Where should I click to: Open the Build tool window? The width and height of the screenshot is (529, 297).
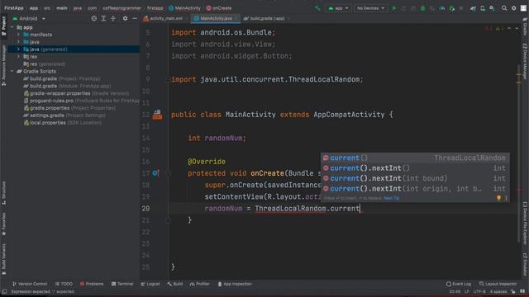pyautogui.click(x=174, y=284)
